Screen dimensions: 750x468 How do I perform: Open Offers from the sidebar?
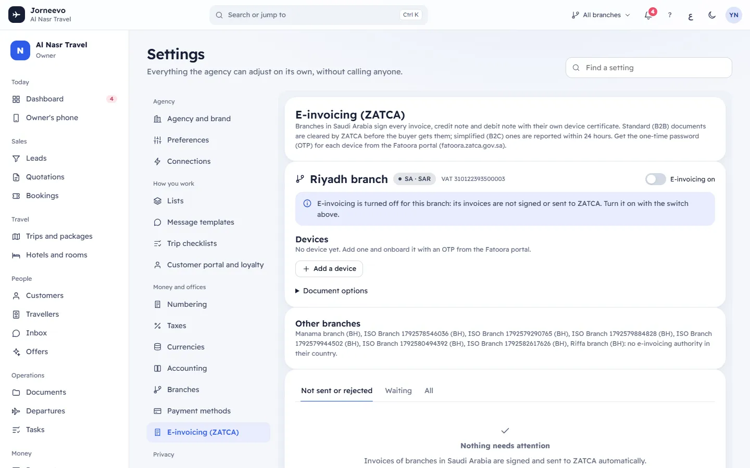pos(64,352)
